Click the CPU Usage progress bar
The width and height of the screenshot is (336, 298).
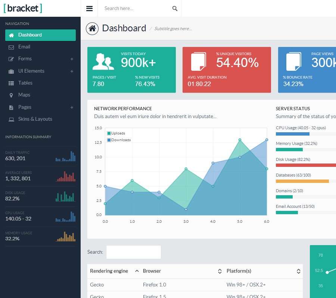tap(306, 134)
